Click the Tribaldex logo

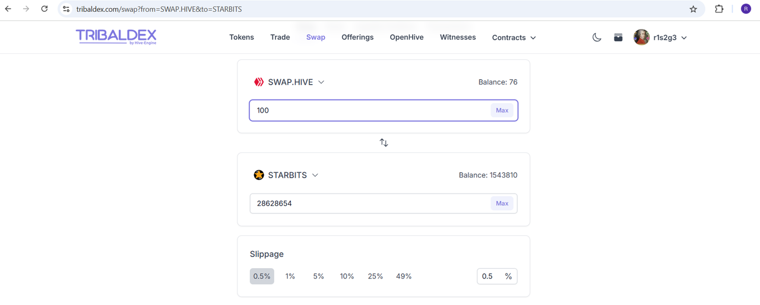pyautogui.click(x=116, y=37)
